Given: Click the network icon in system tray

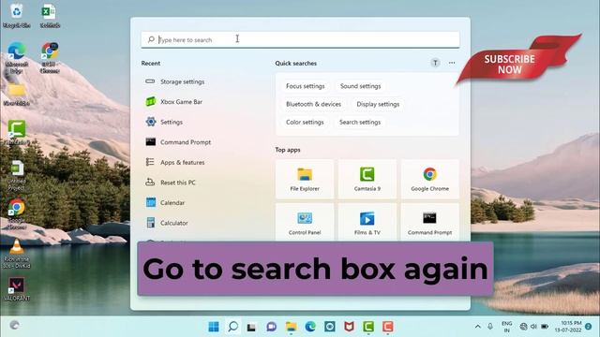Looking at the screenshot, I should [523, 327].
